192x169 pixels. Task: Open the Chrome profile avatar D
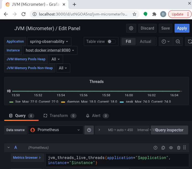pos(163,14)
